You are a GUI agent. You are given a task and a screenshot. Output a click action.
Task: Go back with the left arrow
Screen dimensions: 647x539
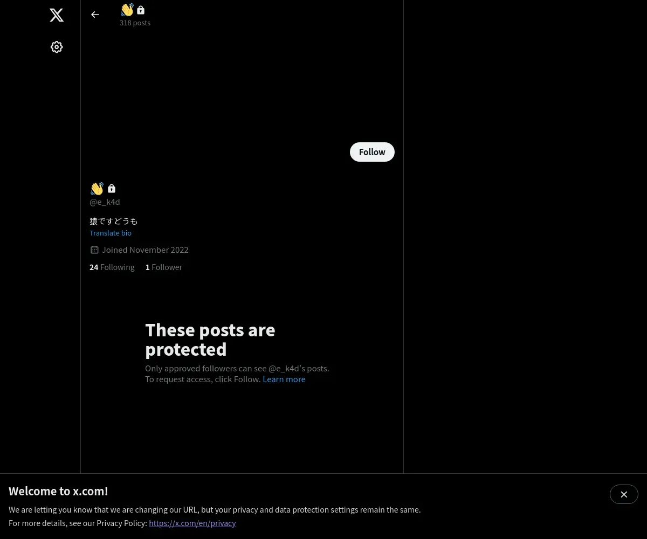pyautogui.click(x=95, y=15)
